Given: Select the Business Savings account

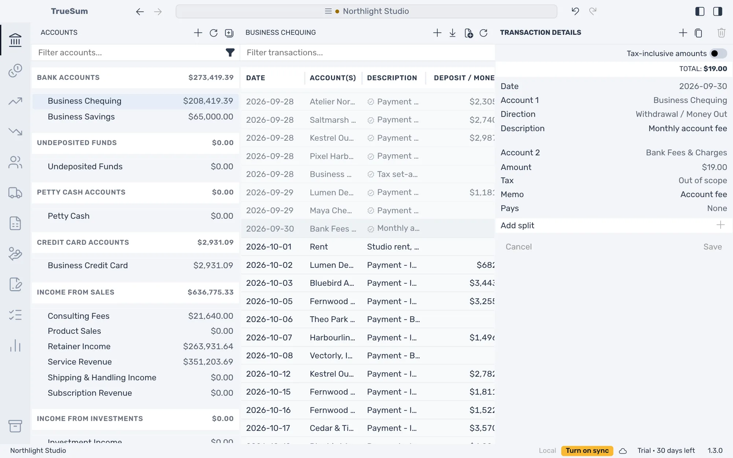Looking at the screenshot, I should [x=135, y=117].
